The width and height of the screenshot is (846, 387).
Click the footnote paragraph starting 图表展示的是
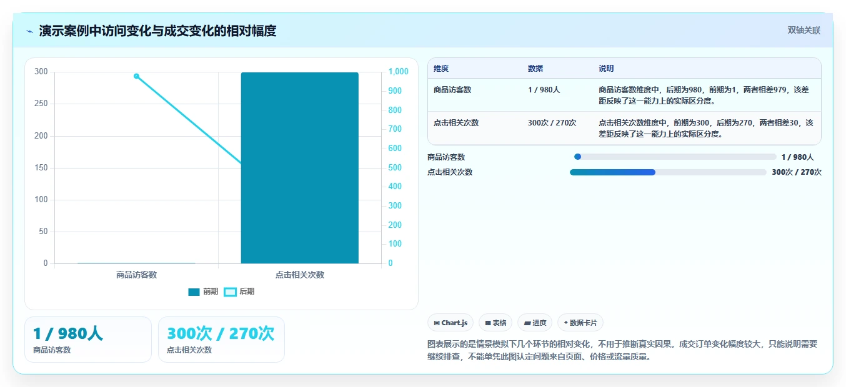pos(622,351)
